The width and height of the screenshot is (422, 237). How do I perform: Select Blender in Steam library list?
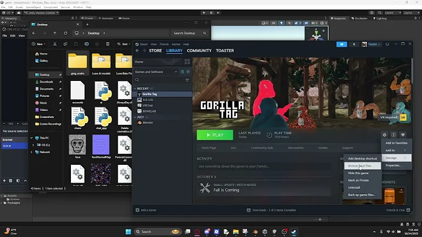(x=148, y=123)
